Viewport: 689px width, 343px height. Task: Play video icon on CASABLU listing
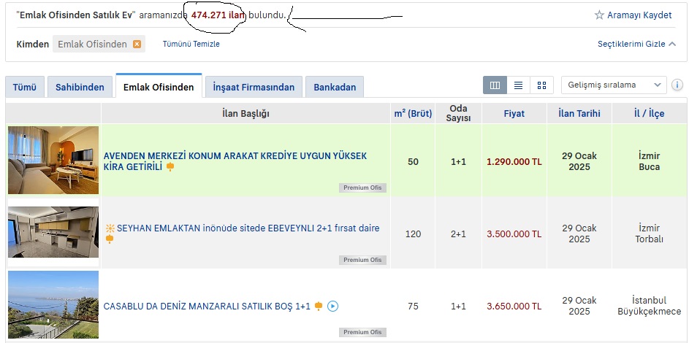pos(333,307)
